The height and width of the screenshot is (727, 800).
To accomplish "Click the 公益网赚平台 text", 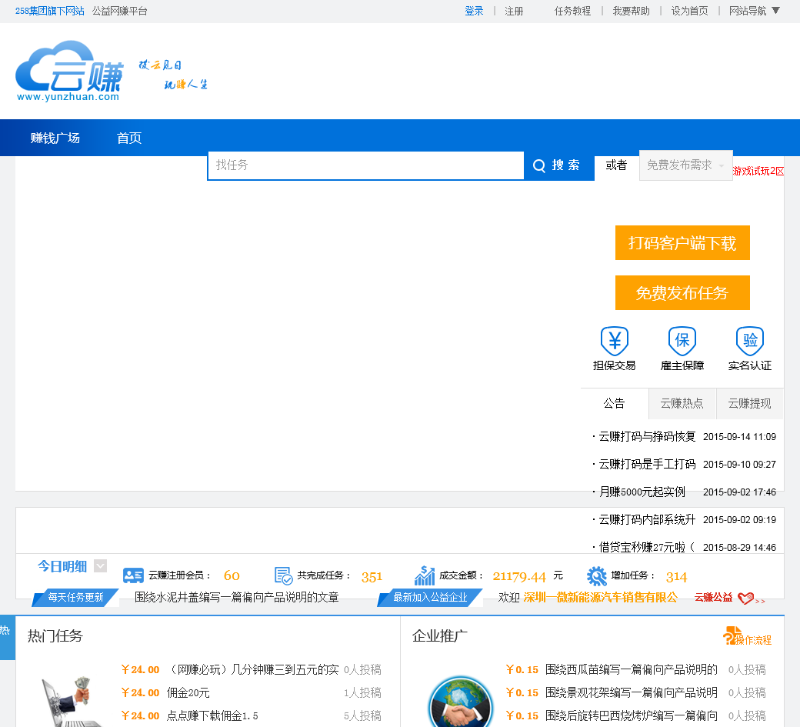I will [x=120, y=12].
